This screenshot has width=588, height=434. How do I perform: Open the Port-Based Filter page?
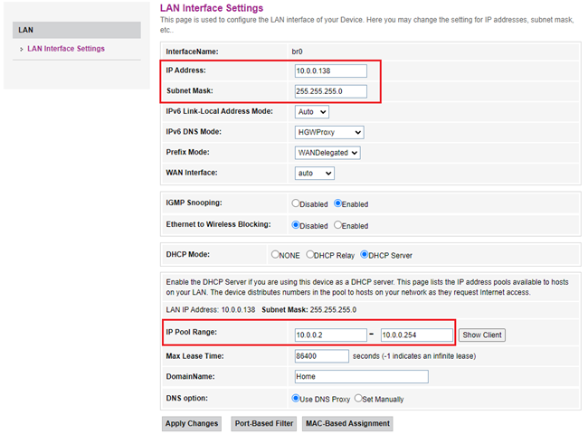click(261, 423)
